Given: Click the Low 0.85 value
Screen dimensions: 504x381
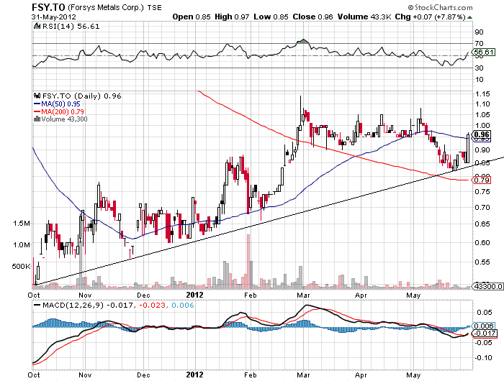Looking at the screenshot, I should click(271, 17).
